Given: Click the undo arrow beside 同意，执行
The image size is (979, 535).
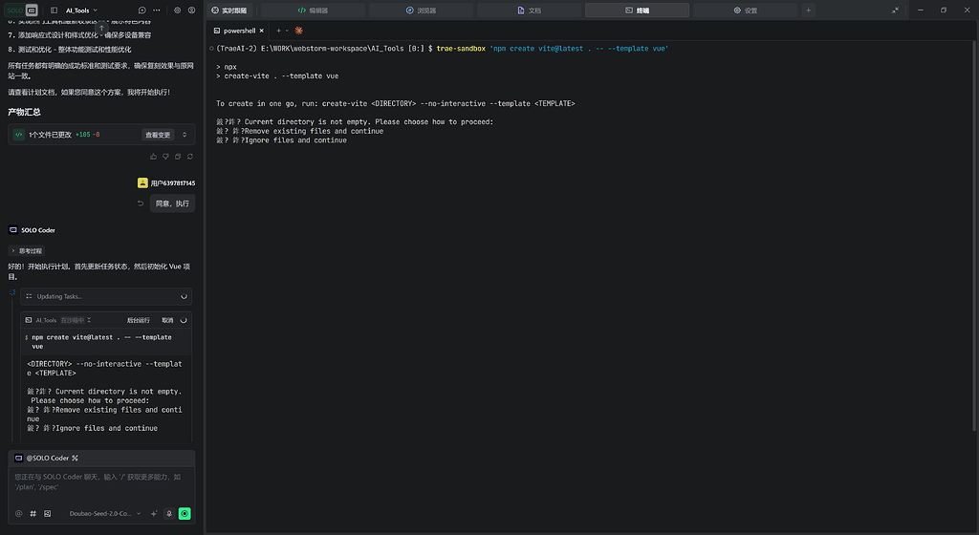Looking at the screenshot, I should (x=141, y=203).
